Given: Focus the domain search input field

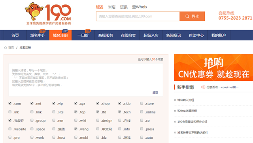Looking at the screenshot, I should 138,16.
